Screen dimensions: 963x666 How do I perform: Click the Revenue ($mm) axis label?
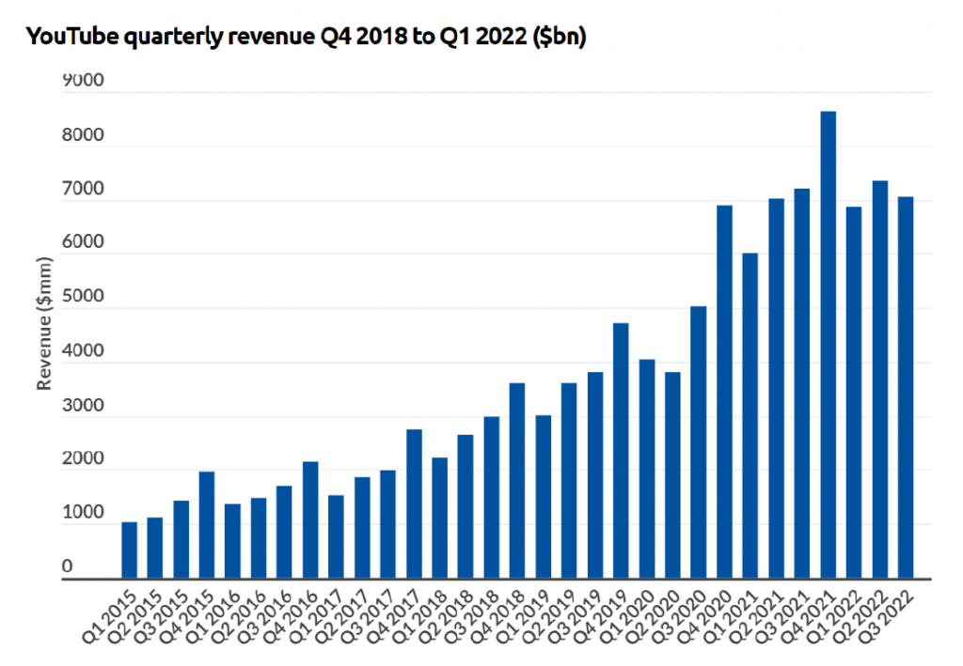pos(43,322)
